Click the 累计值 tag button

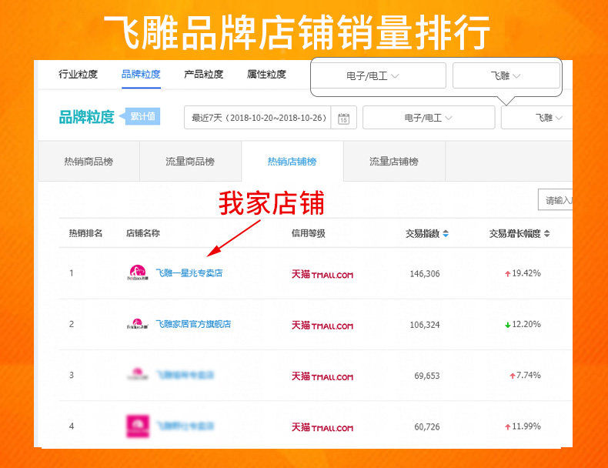(x=142, y=116)
